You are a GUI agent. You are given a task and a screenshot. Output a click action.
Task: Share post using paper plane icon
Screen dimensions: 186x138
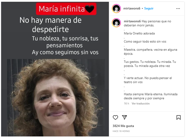[124, 117]
